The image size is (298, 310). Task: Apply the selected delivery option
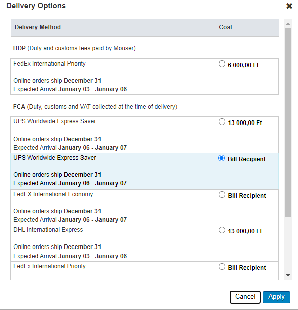(276, 297)
